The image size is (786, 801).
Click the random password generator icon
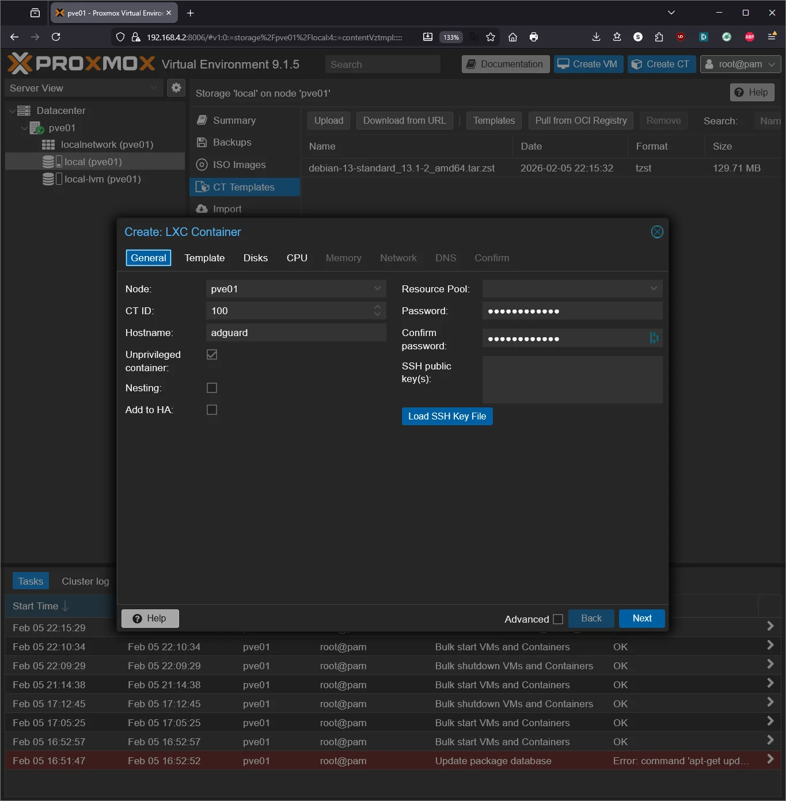point(654,338)
